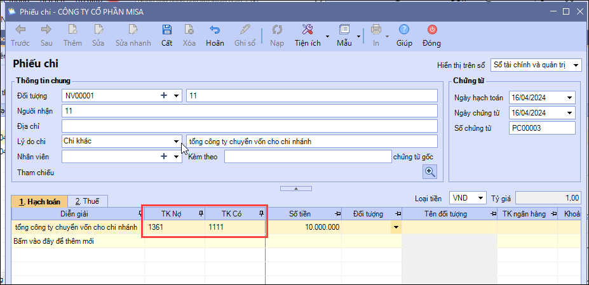
Task: Click the Đóng close icon in toolbar
Action: coord(432,30)
